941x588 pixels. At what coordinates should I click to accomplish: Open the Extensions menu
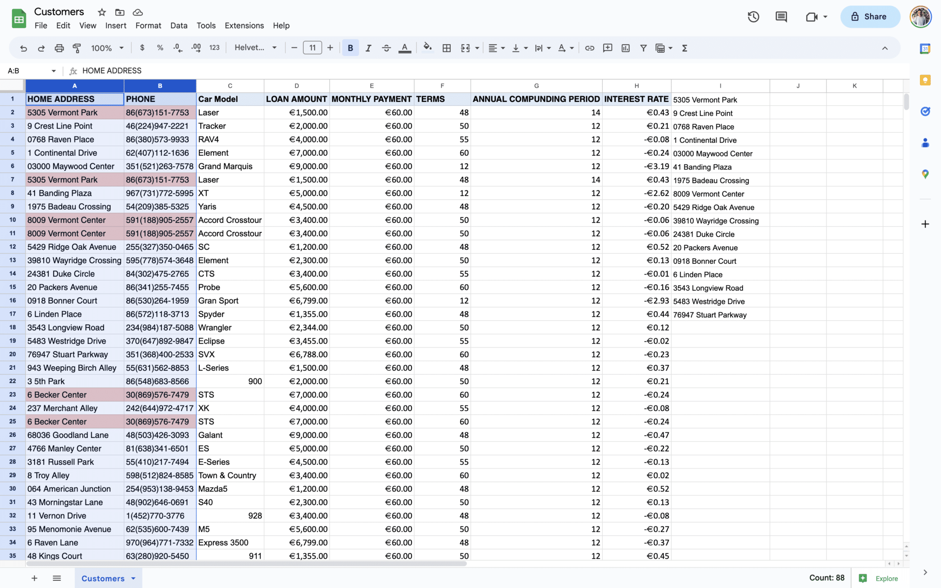point(244,26)
